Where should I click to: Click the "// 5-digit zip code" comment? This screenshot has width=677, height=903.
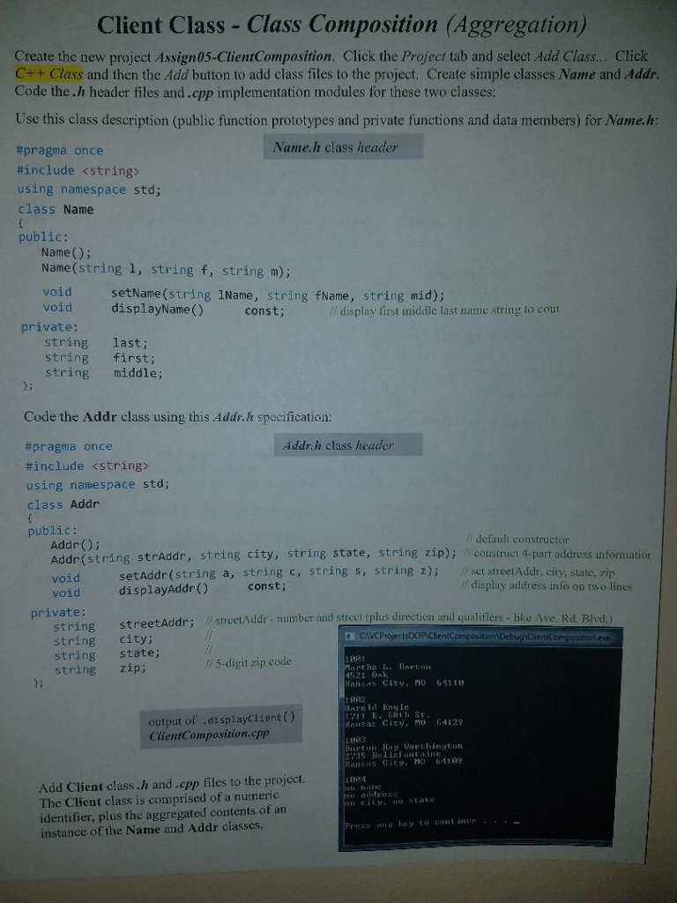pyautogui.click(x=248, y=661)
